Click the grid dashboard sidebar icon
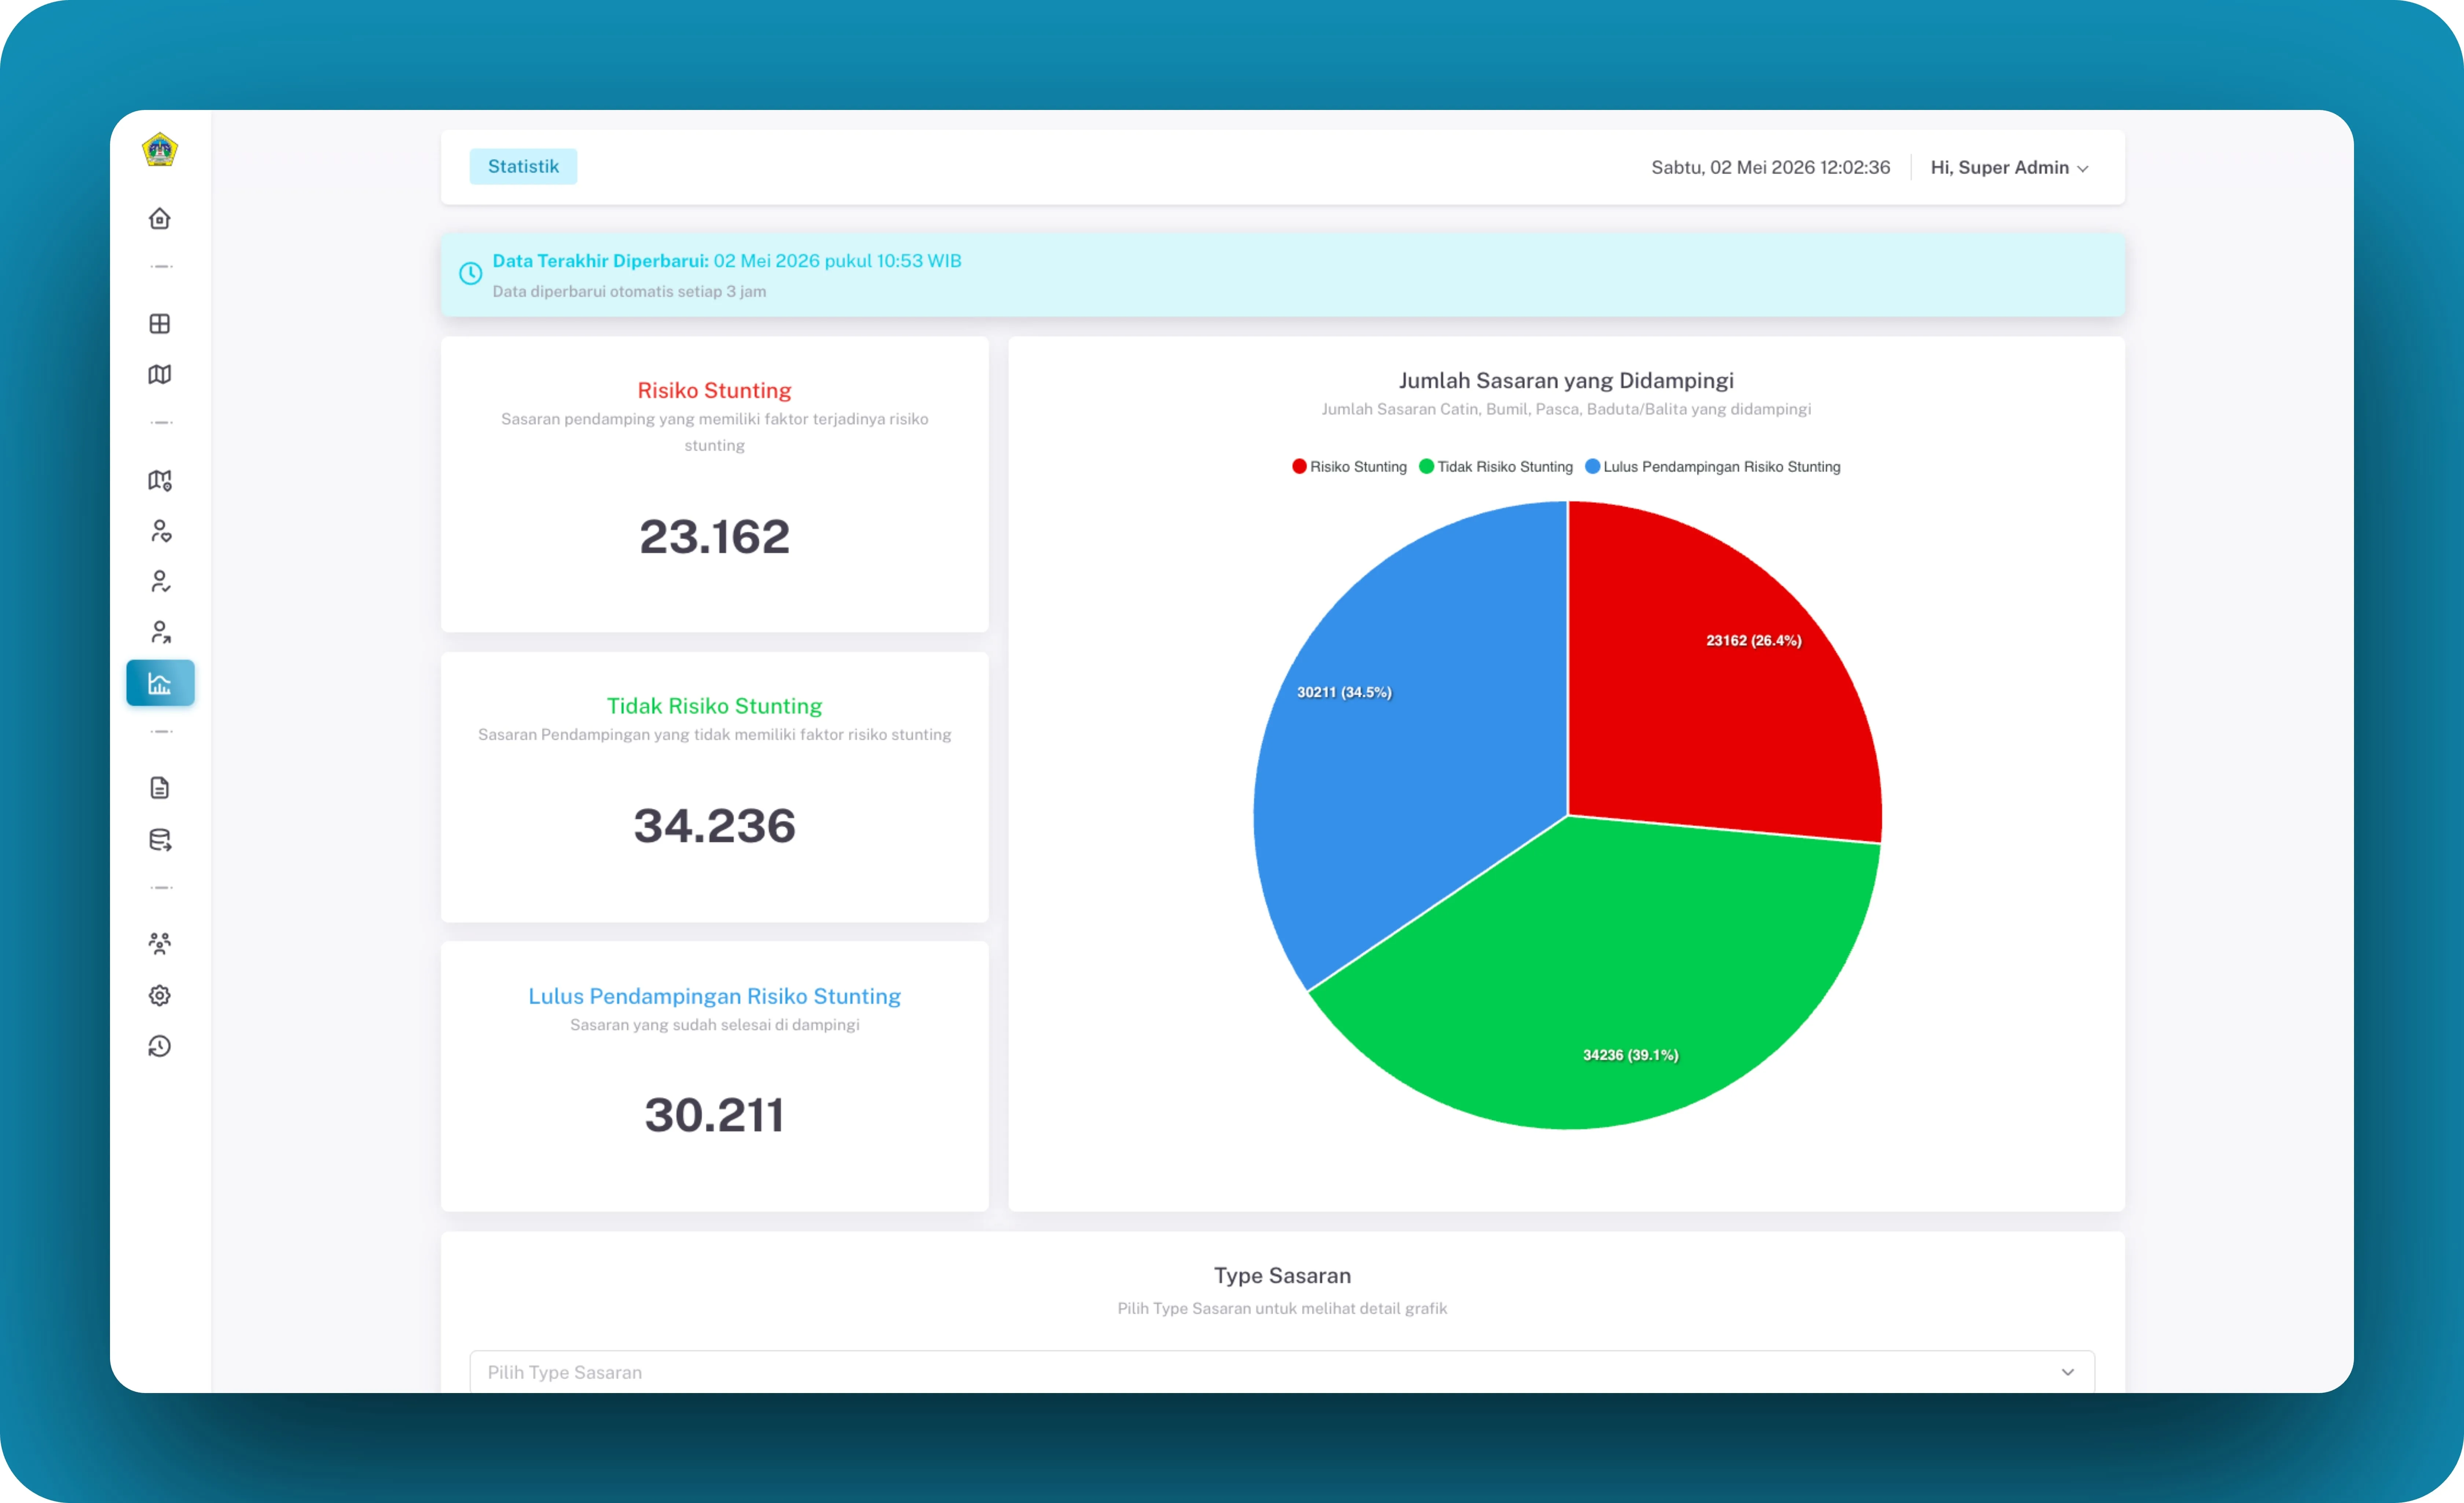 click(160, 324)
